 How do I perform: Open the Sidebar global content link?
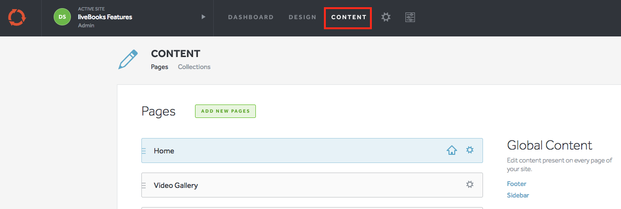[x=518, y=196]
